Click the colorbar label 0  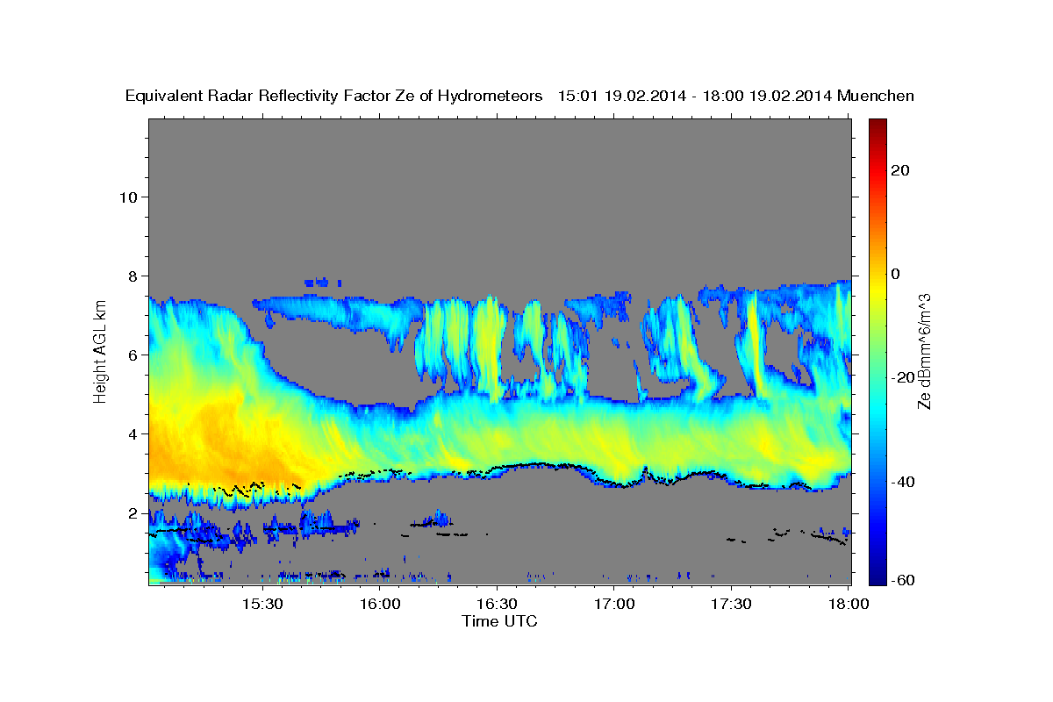pyautogui.click(x=896, y=274)
